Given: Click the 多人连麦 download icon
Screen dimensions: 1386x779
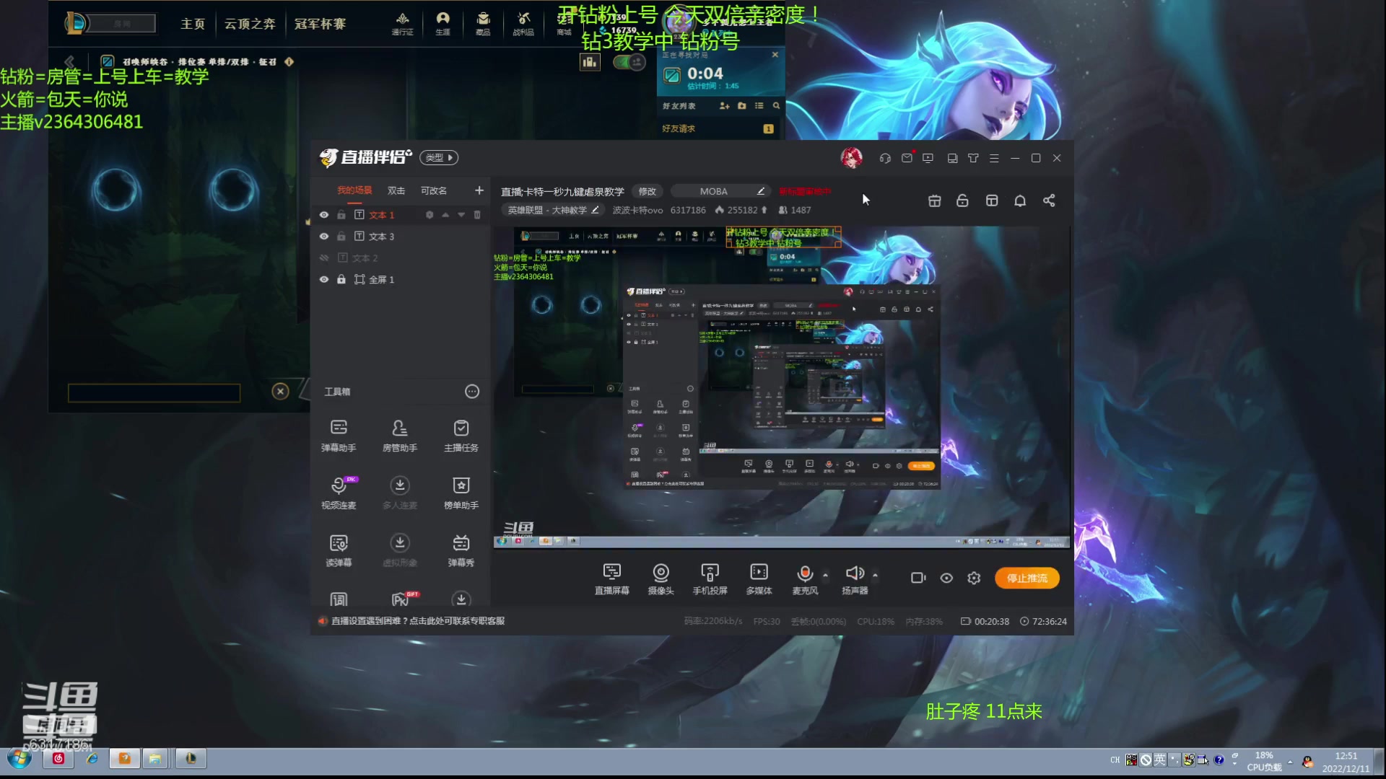Looking at the screenshot, I should 400,485.
